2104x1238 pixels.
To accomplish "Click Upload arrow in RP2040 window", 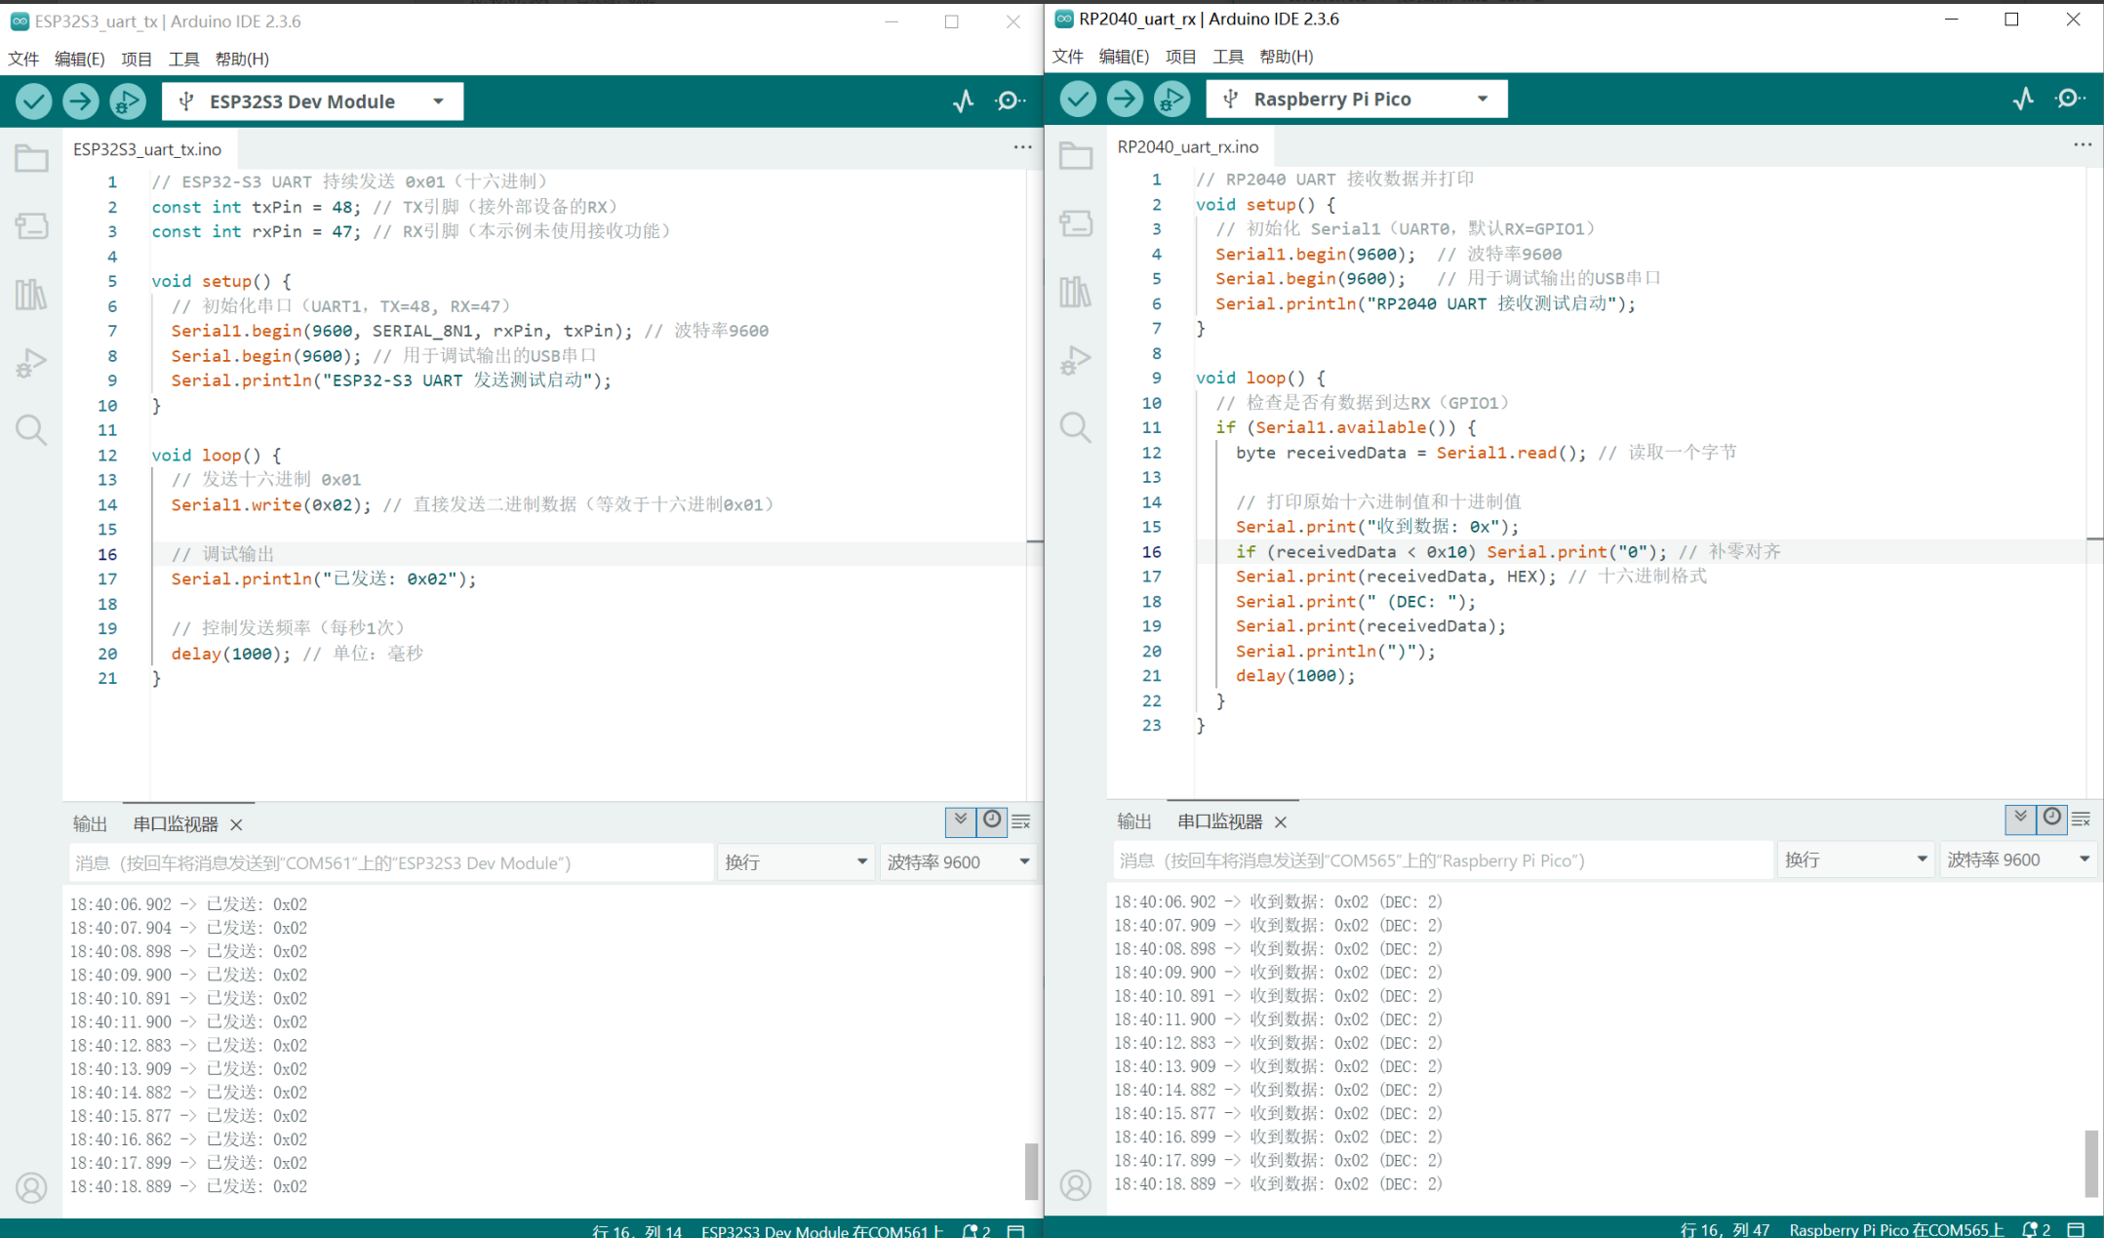I will pyautogui.click(x=1124, y=99).
